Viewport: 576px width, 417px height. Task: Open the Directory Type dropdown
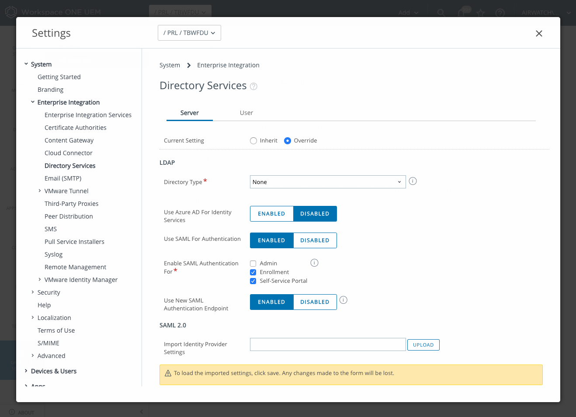[328, 182]
